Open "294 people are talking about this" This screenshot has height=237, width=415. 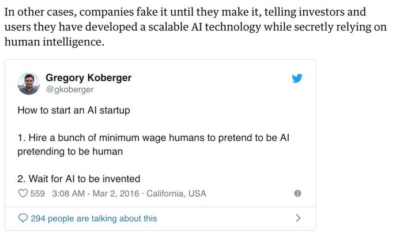[94, 219]
